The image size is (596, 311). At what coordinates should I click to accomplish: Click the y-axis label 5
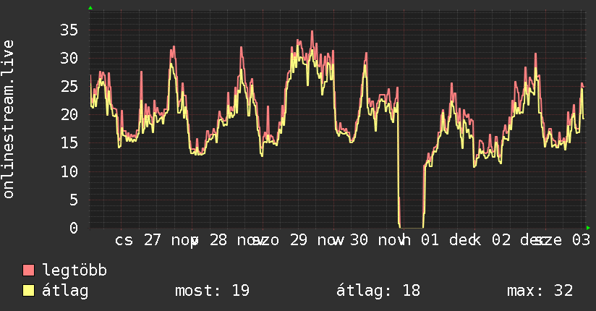(74, 200)
